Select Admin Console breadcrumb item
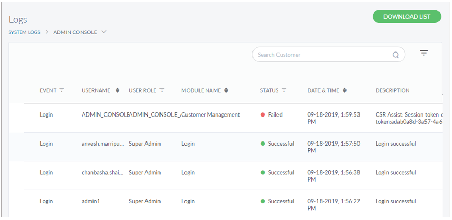Image resolution: width=452 pixels, height=220 pixels. click(75, 32)
